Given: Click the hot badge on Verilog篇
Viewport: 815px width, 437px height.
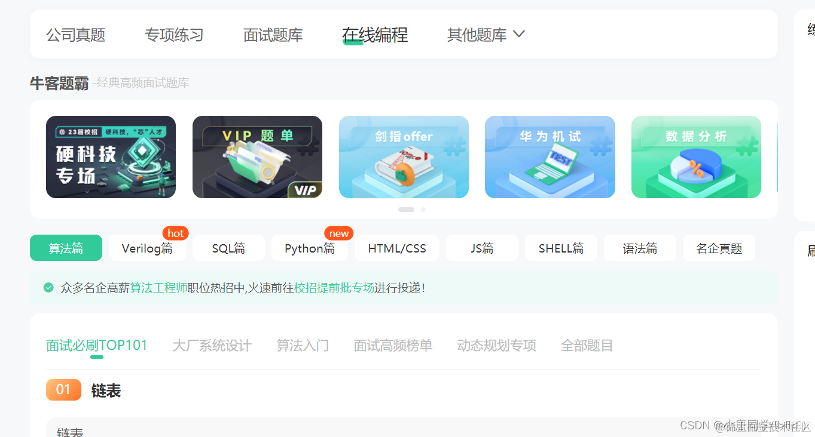Looking at the screenshot, I should click(x=175, y=233).
